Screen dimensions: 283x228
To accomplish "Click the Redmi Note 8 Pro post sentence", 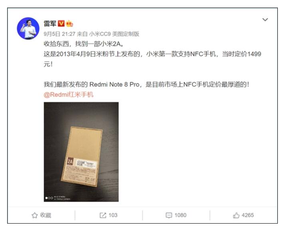I will [x=146, y=84].
